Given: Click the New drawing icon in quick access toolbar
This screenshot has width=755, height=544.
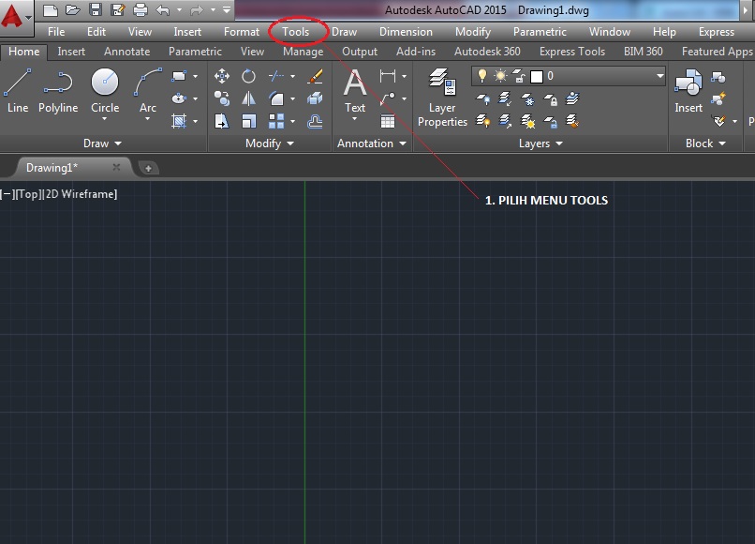Looking at the screenshot, I should point(51,9).
